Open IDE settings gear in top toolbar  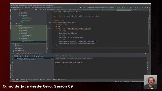[x=147, y=7]
